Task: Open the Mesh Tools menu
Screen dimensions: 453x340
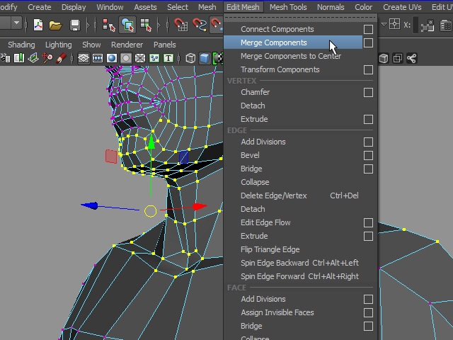Action: (288, 7)
